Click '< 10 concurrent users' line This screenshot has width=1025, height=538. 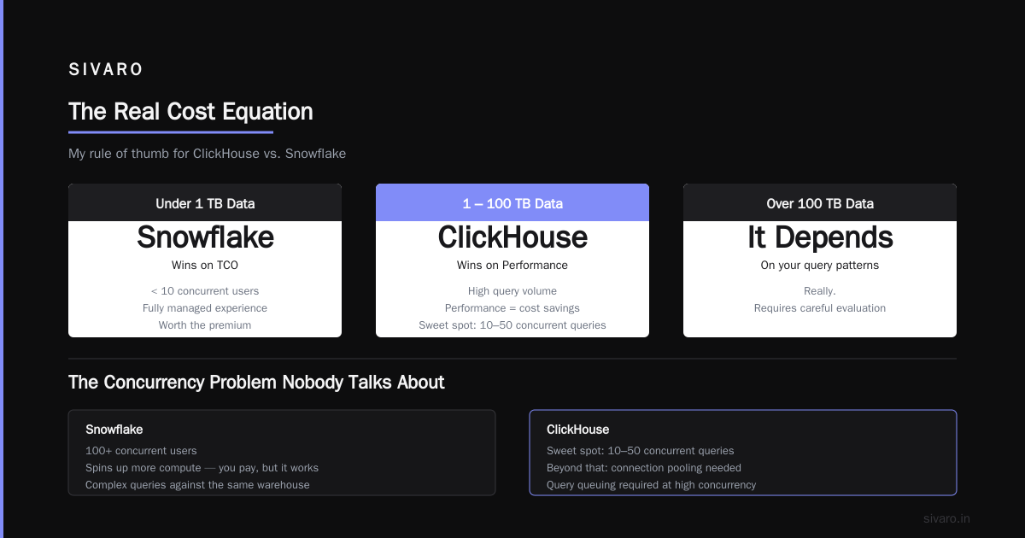click(x=205, y=291)
